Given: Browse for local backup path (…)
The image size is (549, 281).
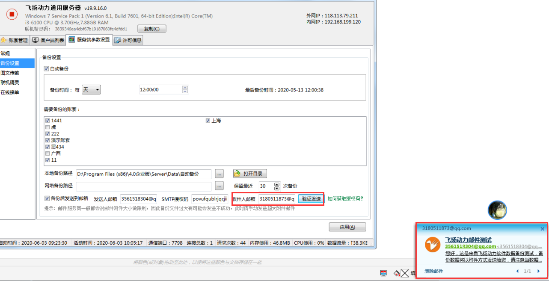Looking at the screenshot, I should tap(219, 174).
